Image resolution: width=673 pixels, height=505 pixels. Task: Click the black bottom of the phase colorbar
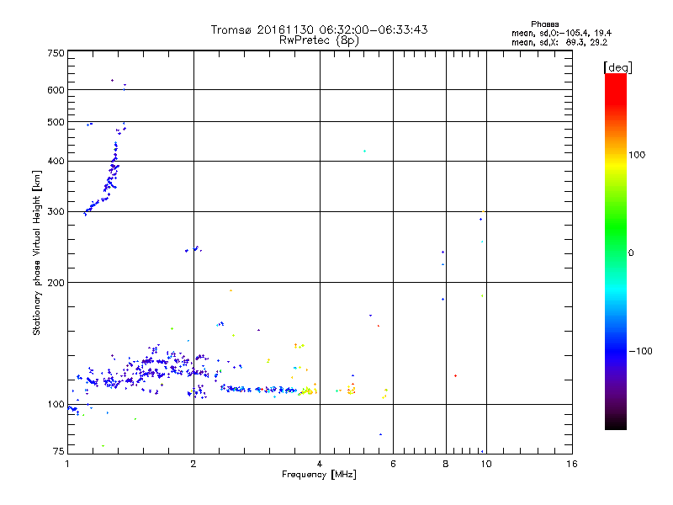click(616, 423)
